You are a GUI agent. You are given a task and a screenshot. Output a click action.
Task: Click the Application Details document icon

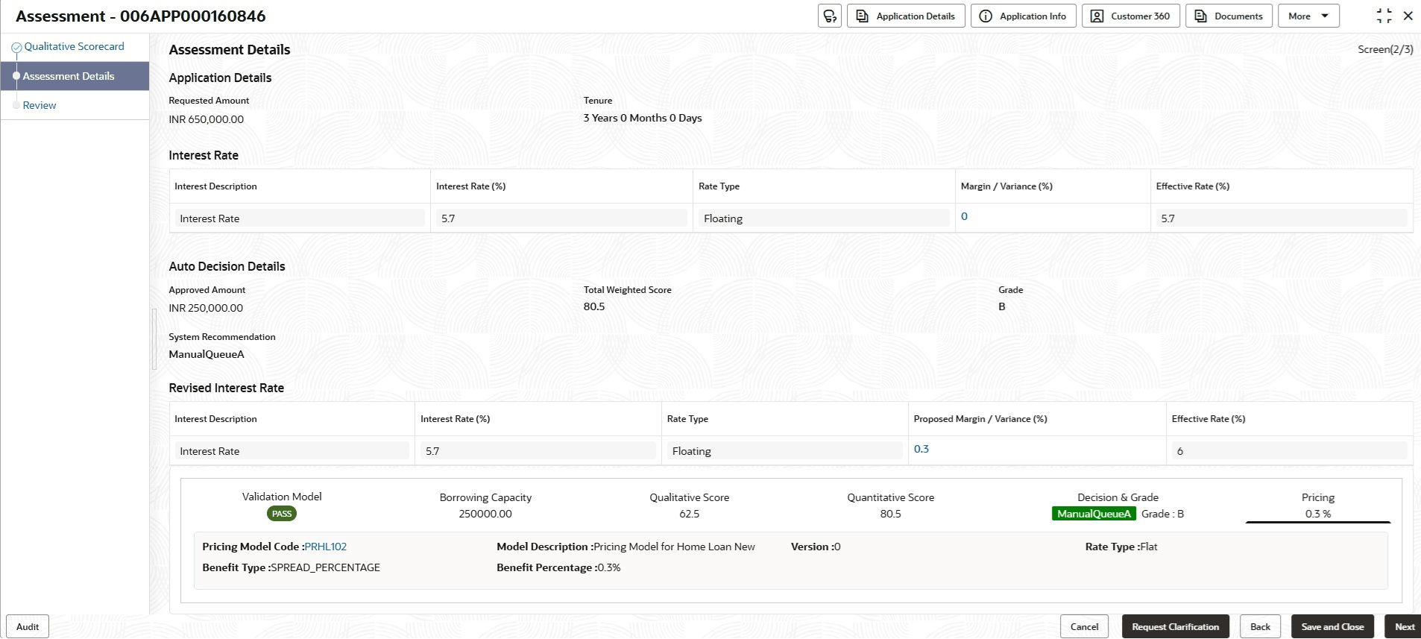pos(862,16)
